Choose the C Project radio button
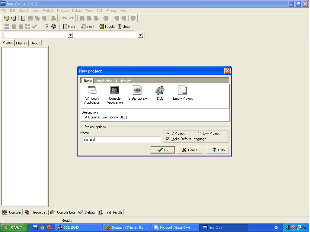The image size is (310, 232). 168,134
